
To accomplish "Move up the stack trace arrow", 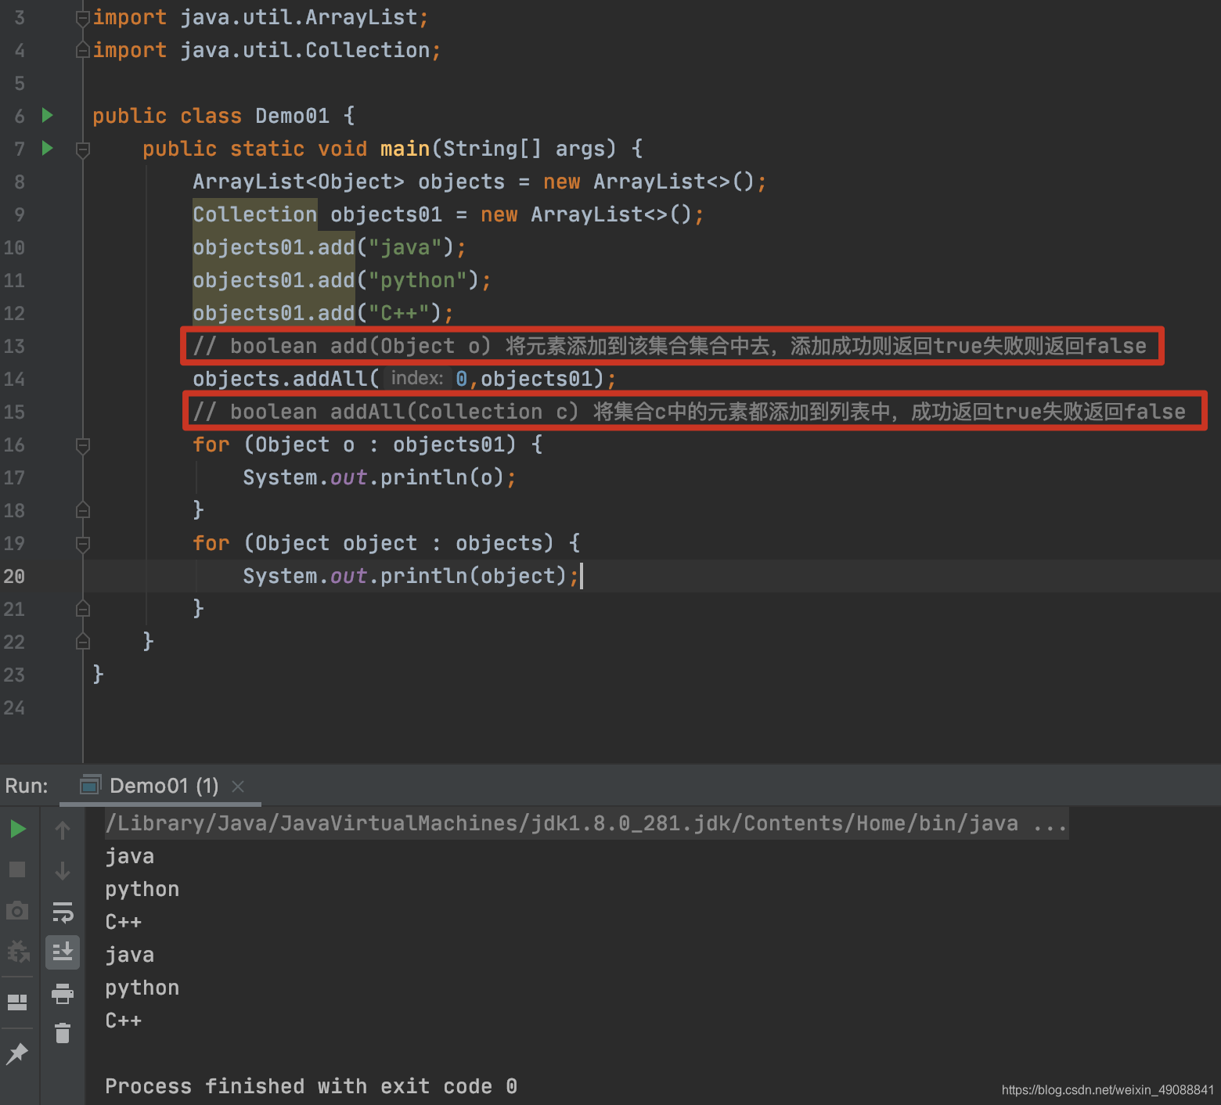I will (63, 830).
